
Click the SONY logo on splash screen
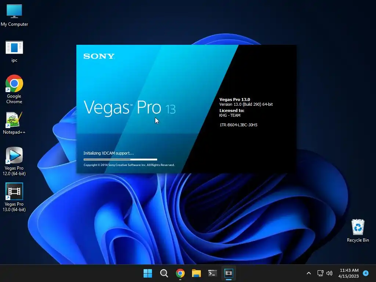coord(99,56)
